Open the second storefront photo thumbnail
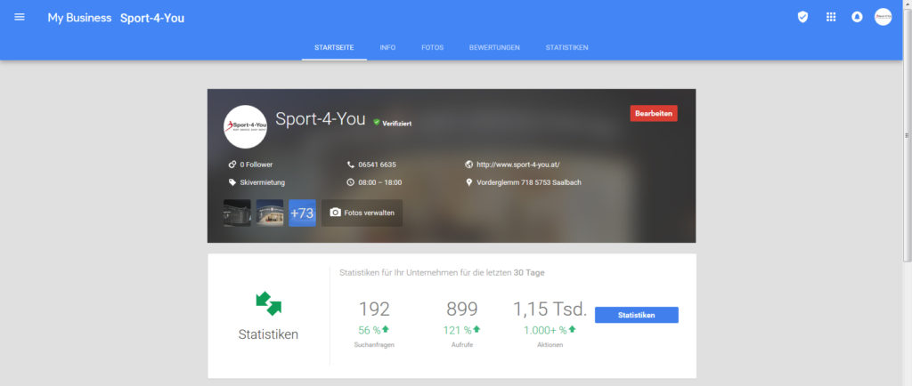Screen dimensions: 912x386 pos(269,213)
